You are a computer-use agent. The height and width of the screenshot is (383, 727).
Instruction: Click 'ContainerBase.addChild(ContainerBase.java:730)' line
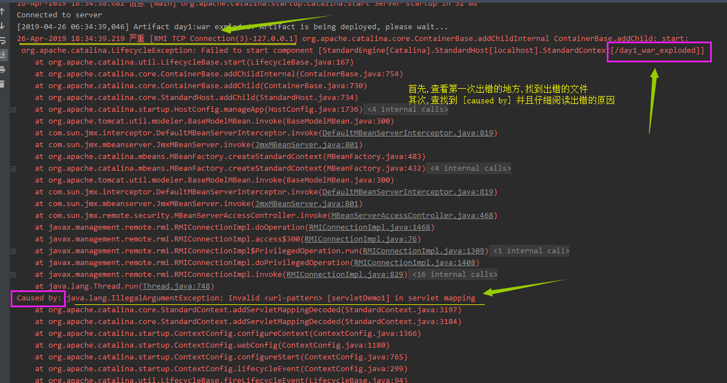coord(201,86)
